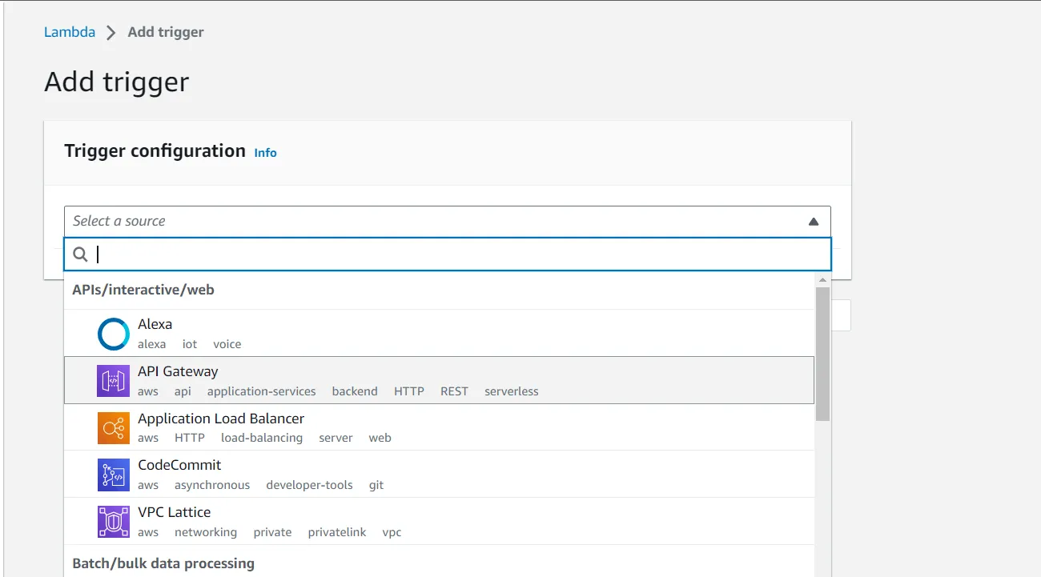The height and width of the screenshot is (577, 1041).
Task: Click the Add trigger breadcrumb item
Action: [166, 32]
